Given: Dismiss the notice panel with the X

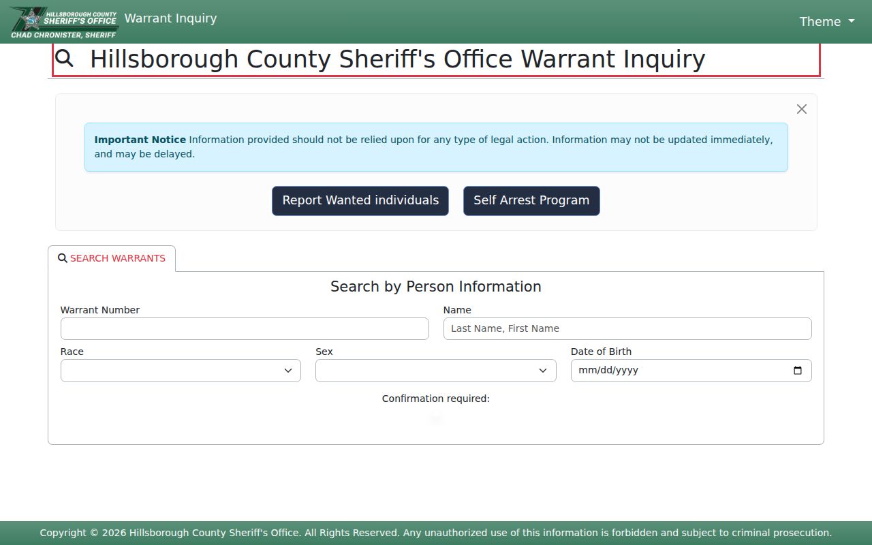Looking at the screenshot, I should coord(802,109).
